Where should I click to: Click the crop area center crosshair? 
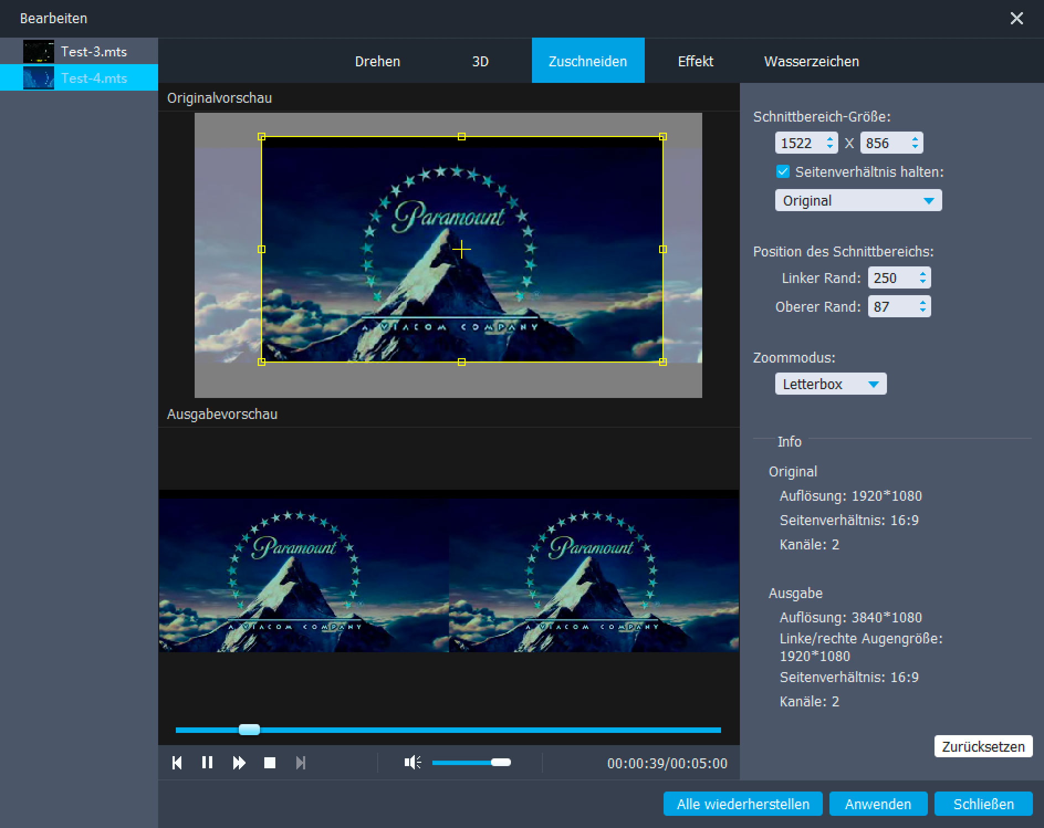462,249
